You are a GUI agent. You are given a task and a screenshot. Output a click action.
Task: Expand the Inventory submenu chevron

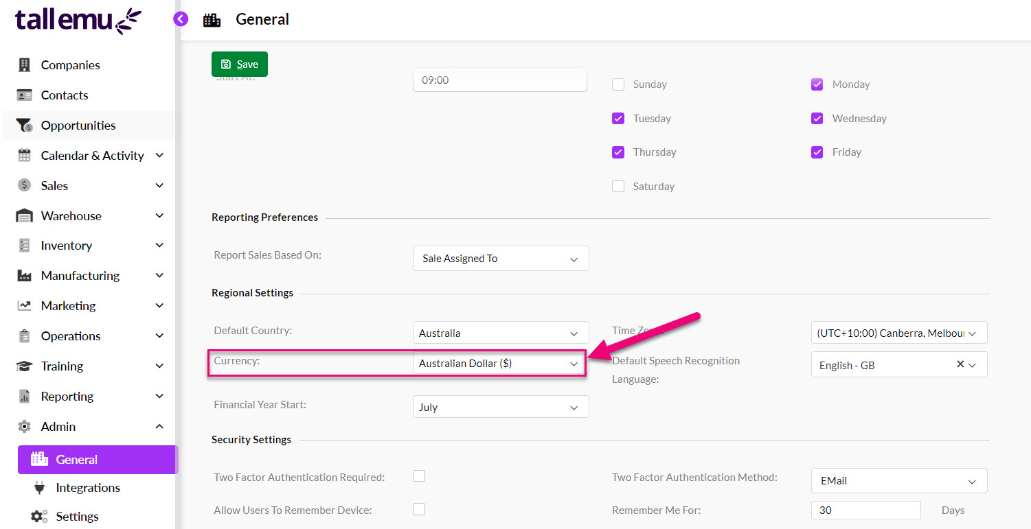pos(159,246)
